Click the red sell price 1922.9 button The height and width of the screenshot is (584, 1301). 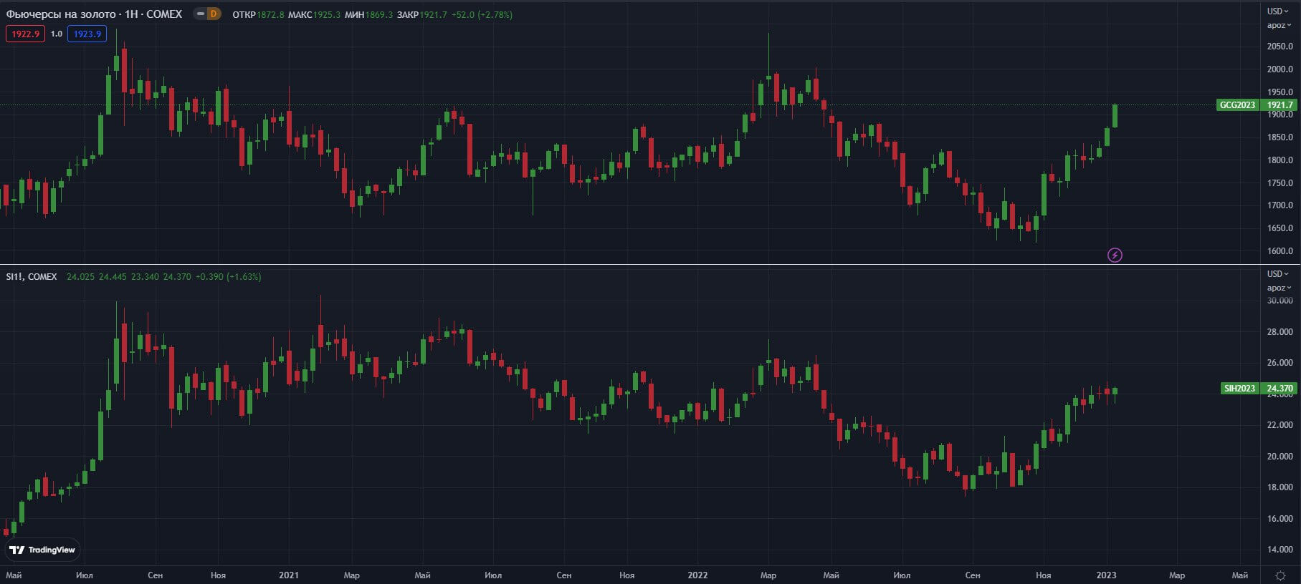coord(25,34)
